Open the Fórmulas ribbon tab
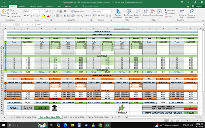 49,6
